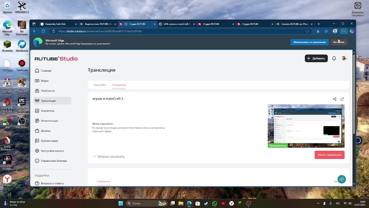
Task: Select Трансляции in the sidebar
Action: [x=52, y=101]
